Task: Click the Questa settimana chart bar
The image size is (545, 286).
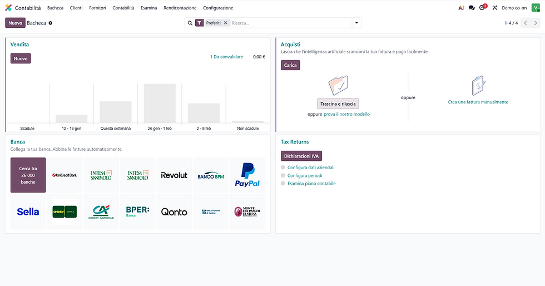Action: [x=116, y=112]
